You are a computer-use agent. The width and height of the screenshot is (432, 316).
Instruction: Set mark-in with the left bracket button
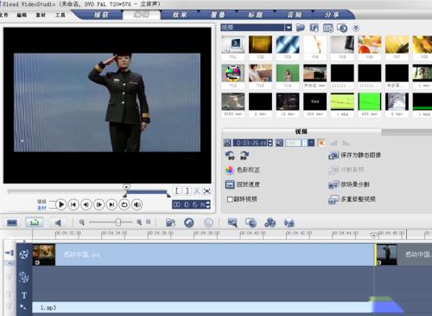point(177,190)
